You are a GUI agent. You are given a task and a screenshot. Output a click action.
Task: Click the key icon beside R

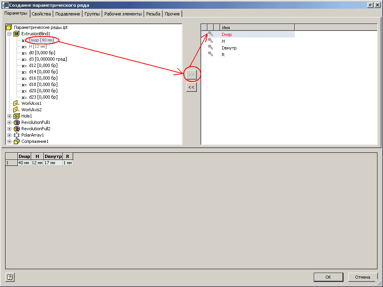210,54
